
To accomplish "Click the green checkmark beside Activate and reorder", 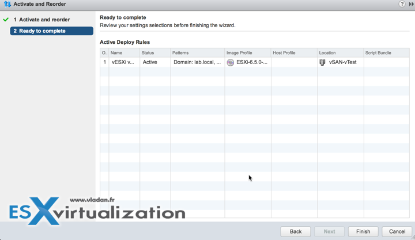I will click(6, 20).
